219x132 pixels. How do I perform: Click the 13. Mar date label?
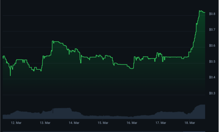[x=45, y=123]
